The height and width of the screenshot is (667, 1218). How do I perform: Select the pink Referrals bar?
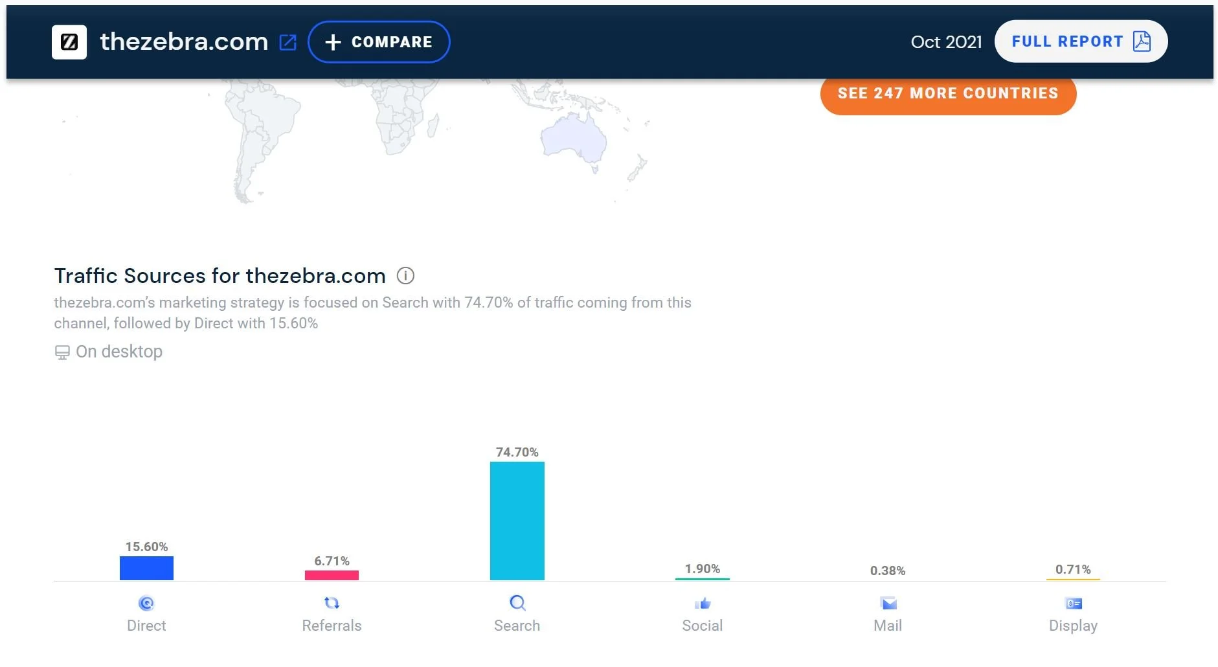click(332, 575)
